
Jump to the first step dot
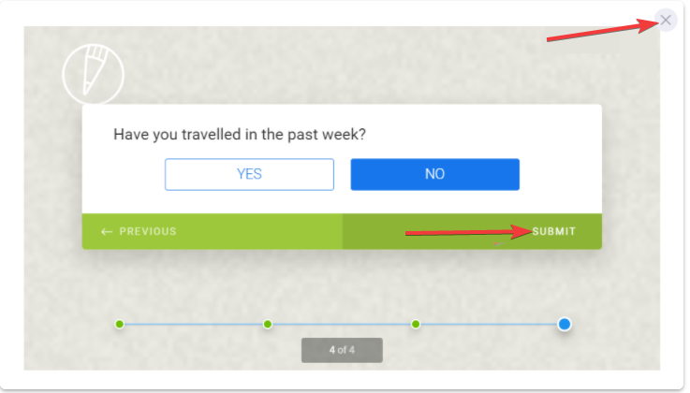[x=119, y=324]
